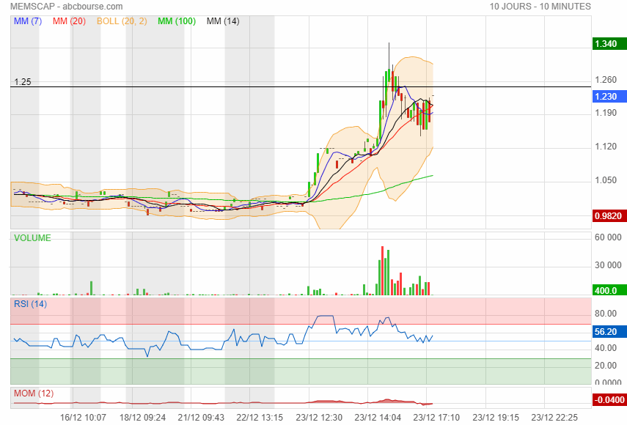Screen dimensions: 627x425
Task: Click the green 400.0 volume tag
Action: [609, 290]
